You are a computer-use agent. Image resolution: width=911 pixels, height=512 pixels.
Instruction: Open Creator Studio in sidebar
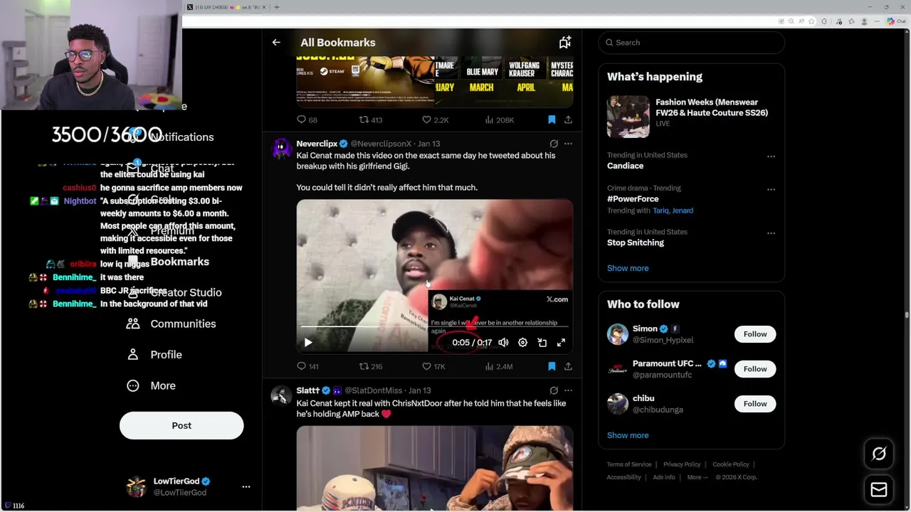click(x=174, y=292)
